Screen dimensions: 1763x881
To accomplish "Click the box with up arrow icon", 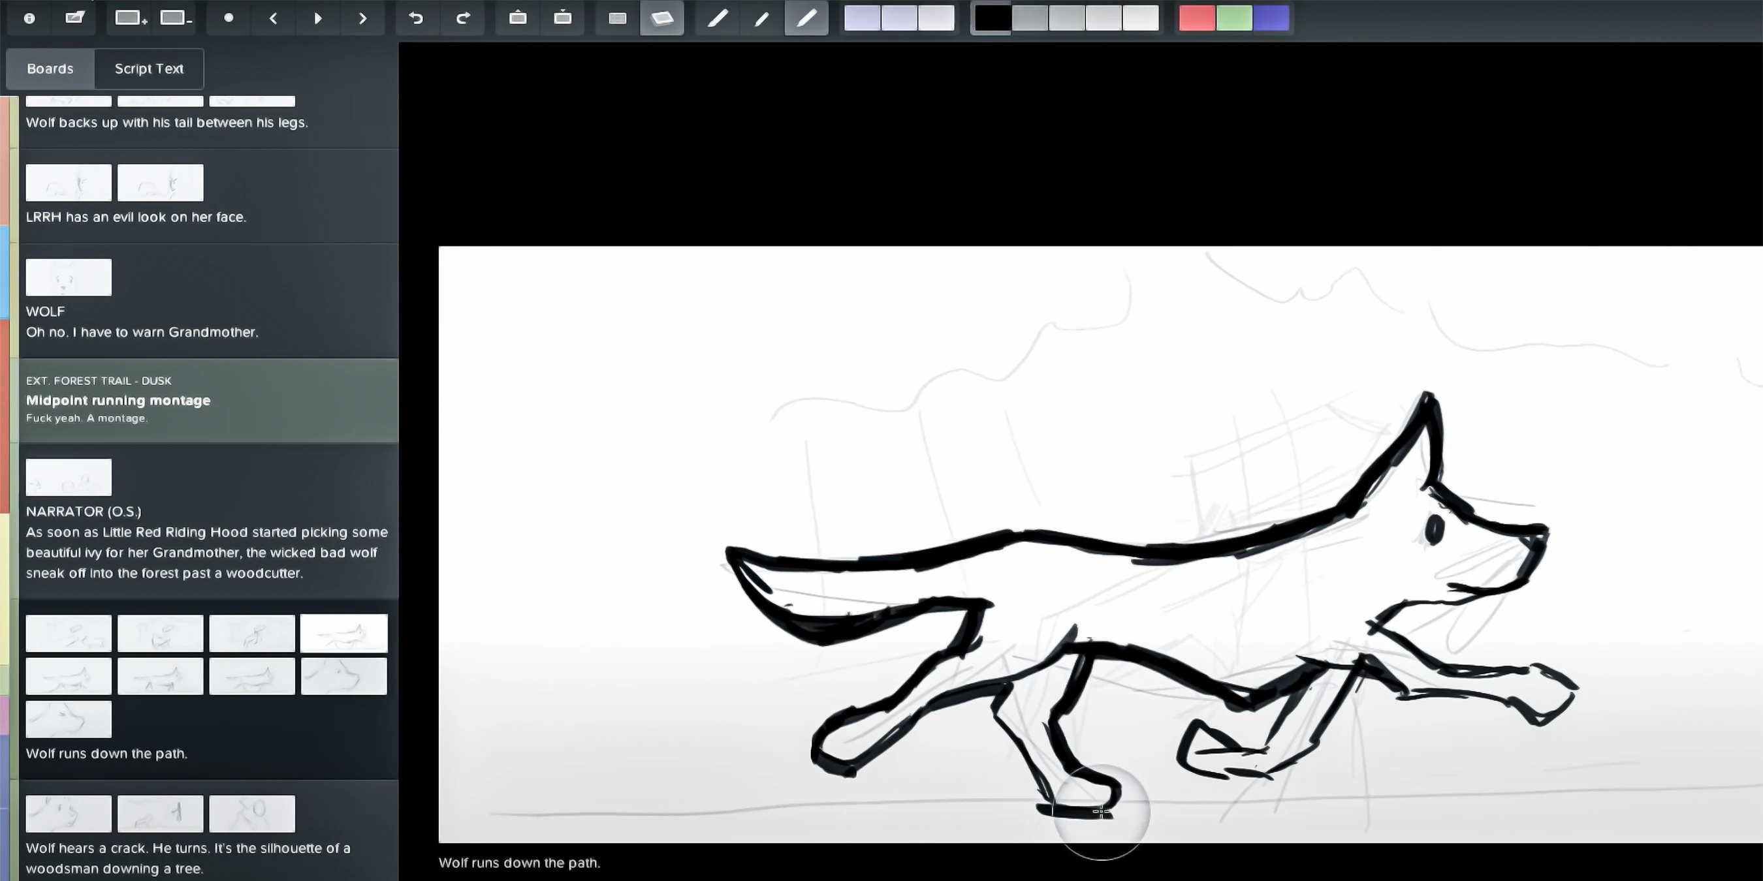I will 518,18.
